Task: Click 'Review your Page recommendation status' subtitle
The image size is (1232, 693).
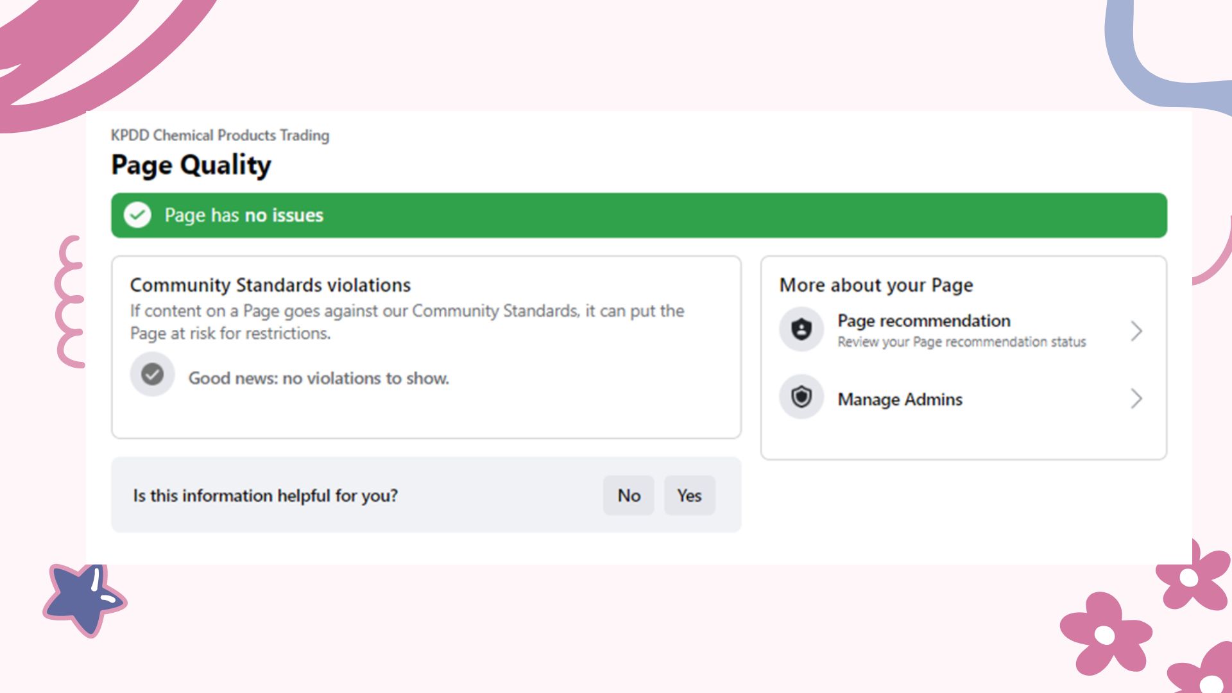Action: tap(961, 342)
